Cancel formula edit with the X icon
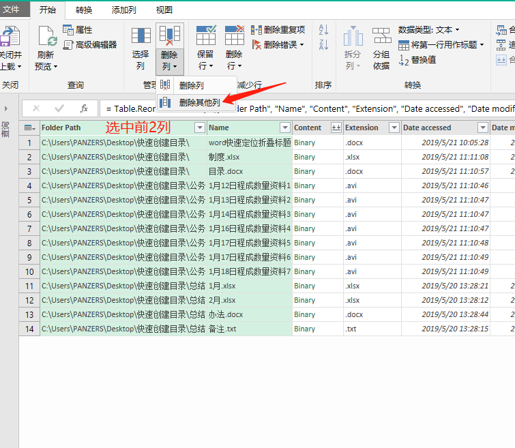Viewport: 515px width, 448px height. [x=36, y=108]
